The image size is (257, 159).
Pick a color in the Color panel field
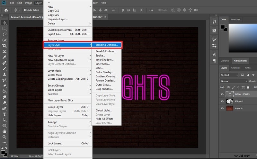tap(243, 38)
